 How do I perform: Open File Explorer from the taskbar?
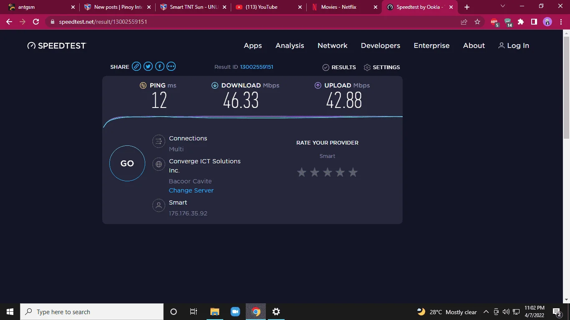(214, 312)
